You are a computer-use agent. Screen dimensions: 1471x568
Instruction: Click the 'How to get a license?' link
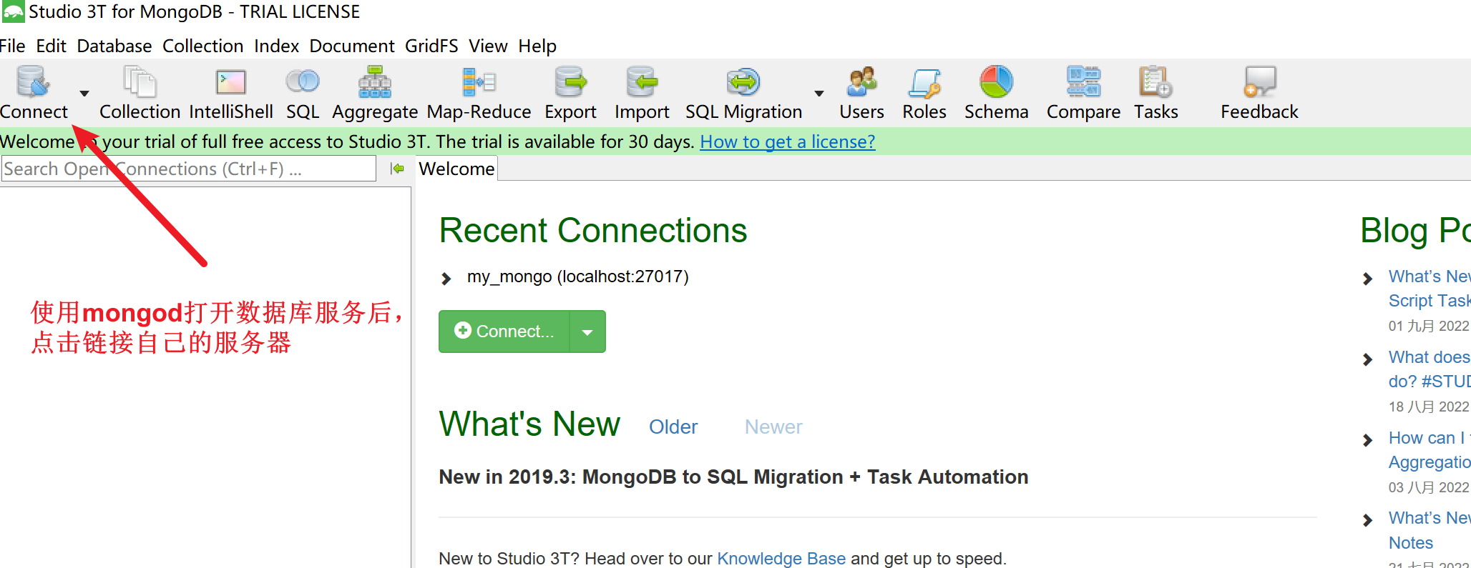point(787,141)
